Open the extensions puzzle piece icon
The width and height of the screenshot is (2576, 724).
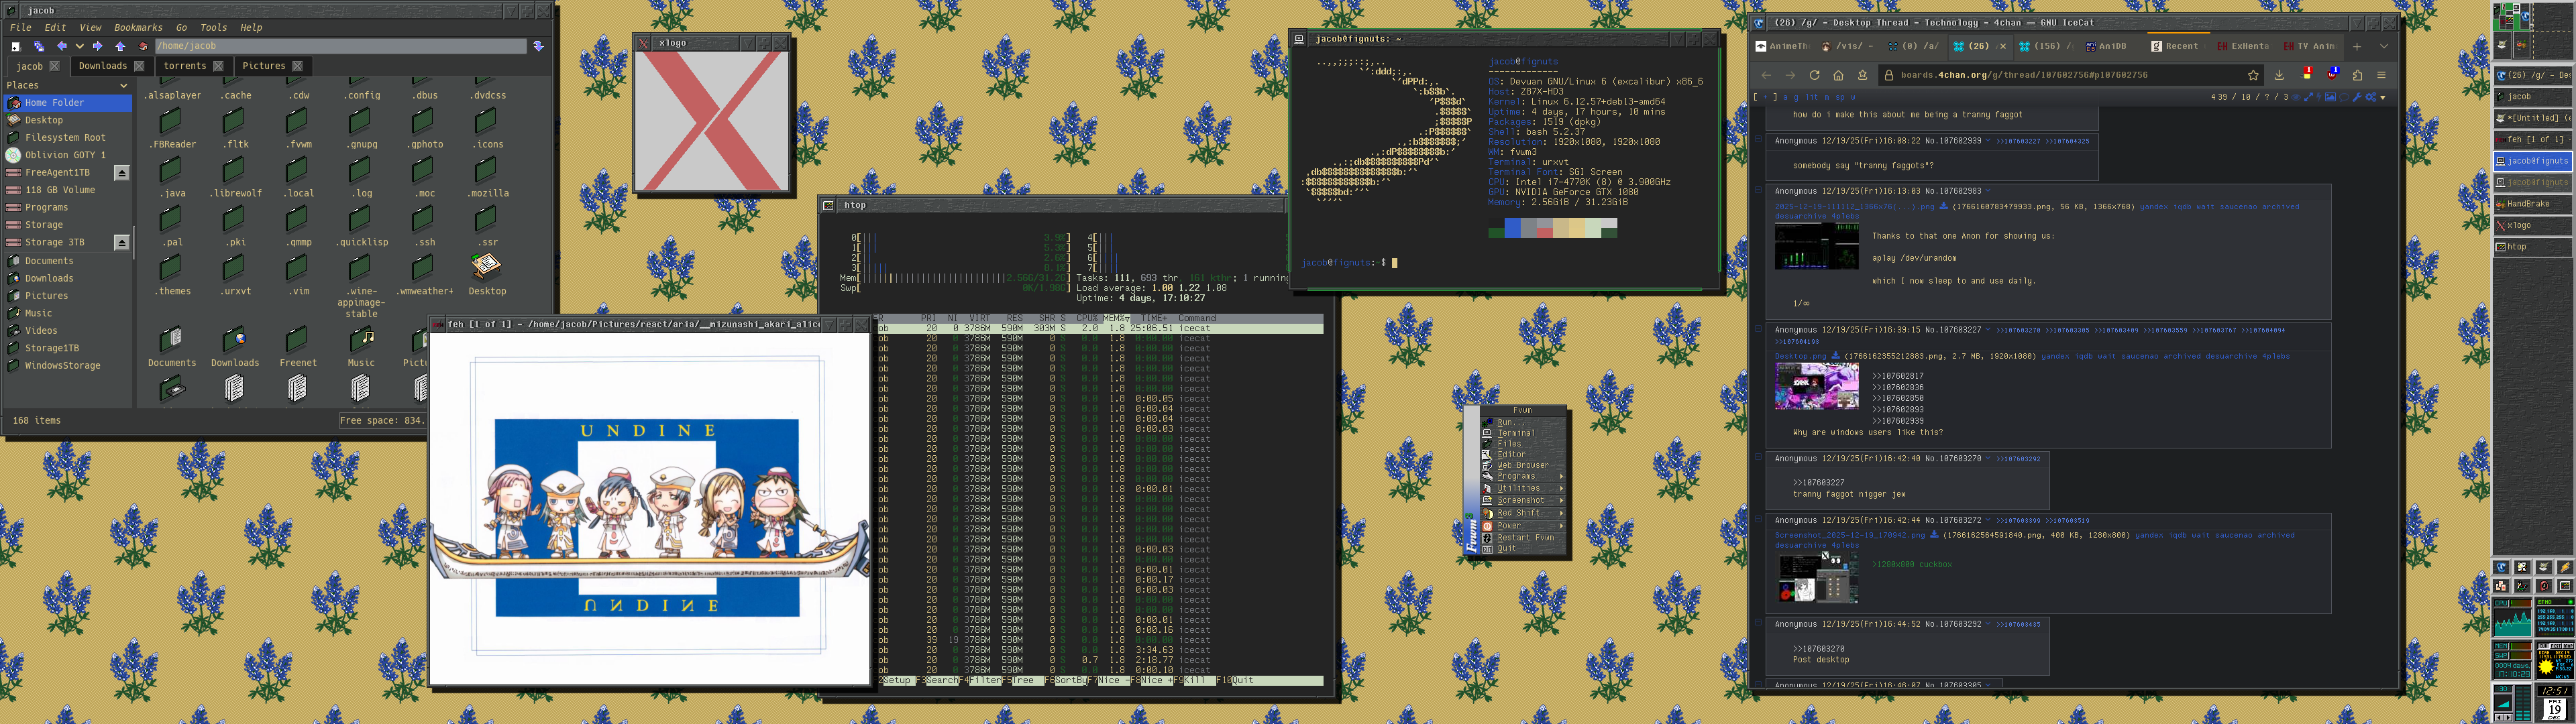click(x=2358, y=75)
